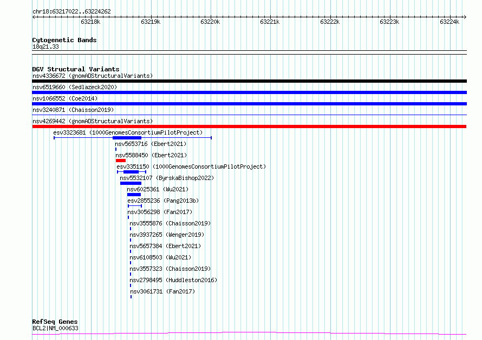Image resolution: width=482 pixels, height=340 pixels.
Task: Click the 63222k ruler tick label
Action: (330, 22)
